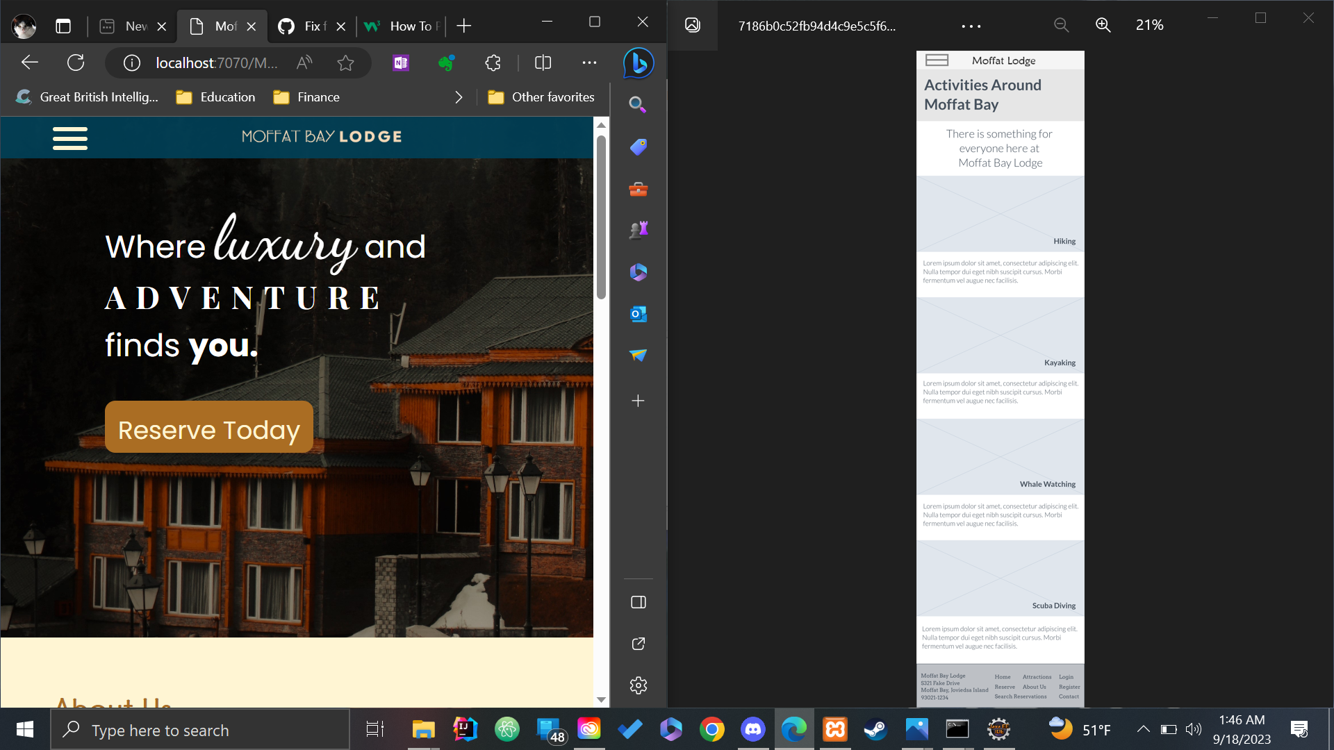Open the OneNote extension icon

pyautogui.click(x=401, y=63)
